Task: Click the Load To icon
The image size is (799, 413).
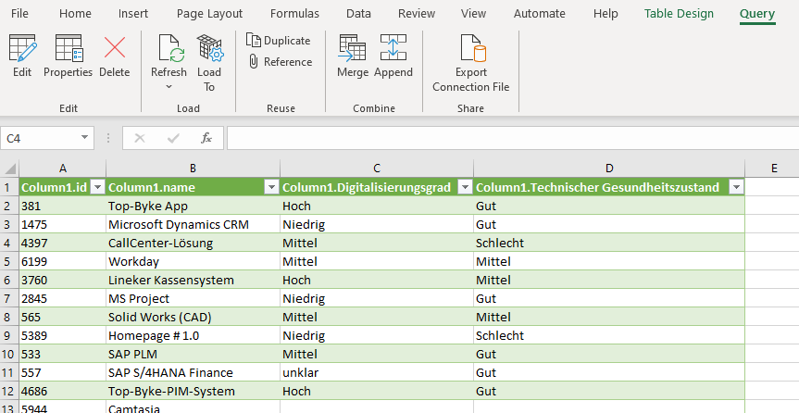Action: coord(209,48)
